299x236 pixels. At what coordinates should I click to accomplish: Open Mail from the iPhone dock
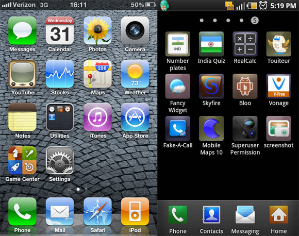60,212
